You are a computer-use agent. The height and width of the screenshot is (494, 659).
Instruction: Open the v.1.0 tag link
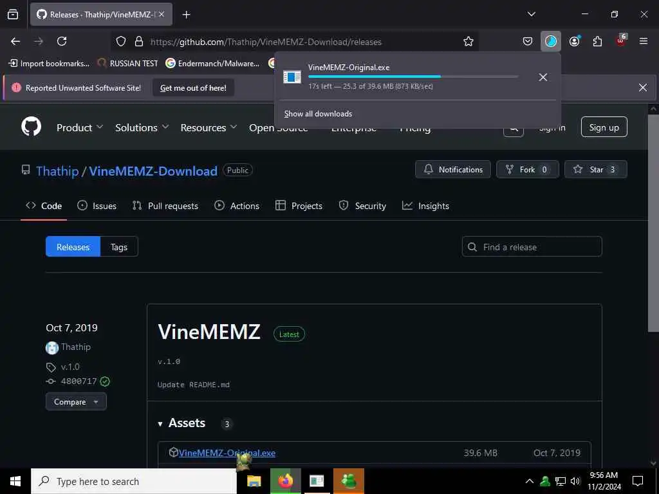(70, 367)
